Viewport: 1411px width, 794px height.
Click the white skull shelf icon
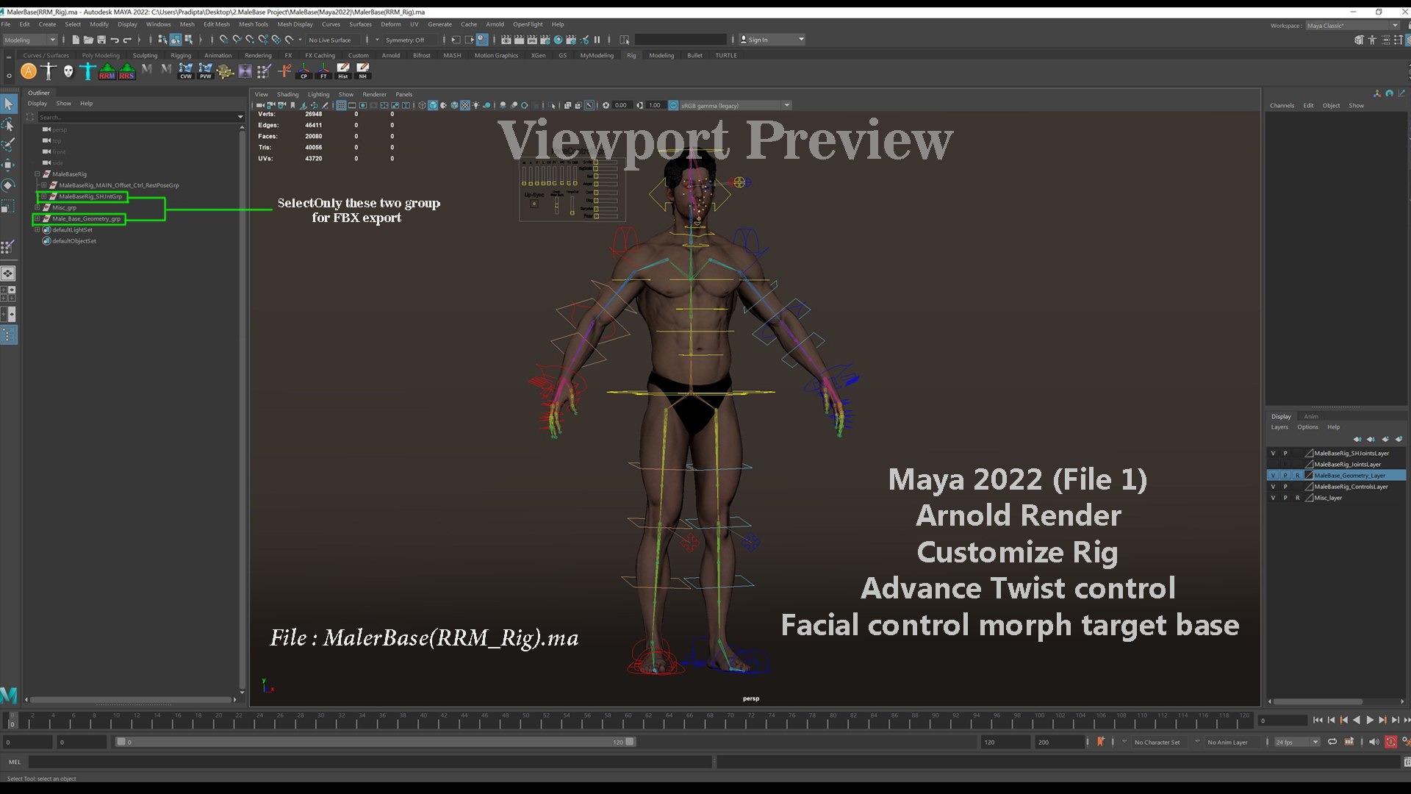point(68,71)
